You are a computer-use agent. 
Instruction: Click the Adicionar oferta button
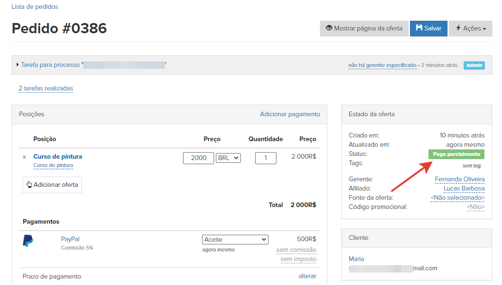click(x=52, y=184)
